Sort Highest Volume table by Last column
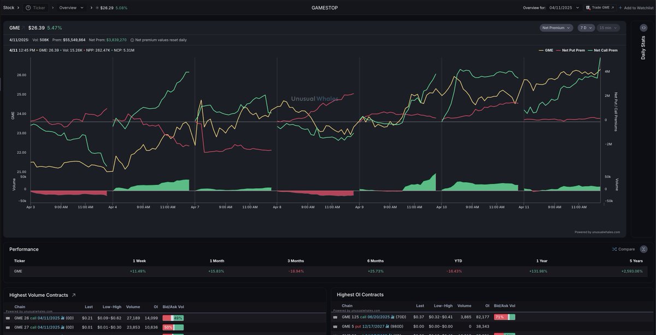Image resolution: width=656 pixels, height=335 pixels. (x=89, y=307)
